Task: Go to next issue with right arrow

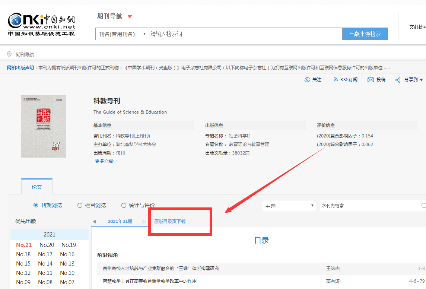Action: 144,221
